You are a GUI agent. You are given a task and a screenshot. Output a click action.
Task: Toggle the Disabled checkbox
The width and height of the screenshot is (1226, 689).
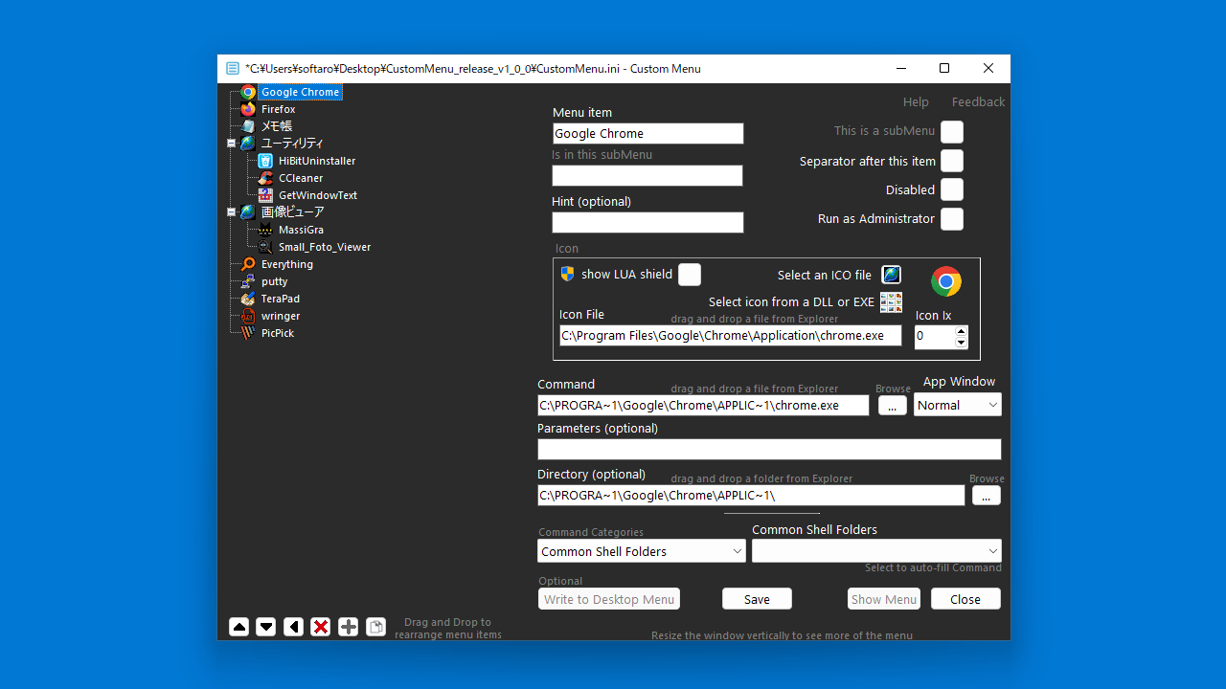point(952,189)
